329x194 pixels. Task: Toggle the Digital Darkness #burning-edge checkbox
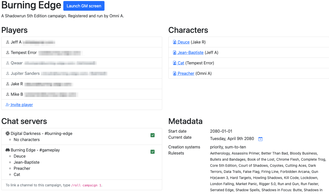coord(153,135)
